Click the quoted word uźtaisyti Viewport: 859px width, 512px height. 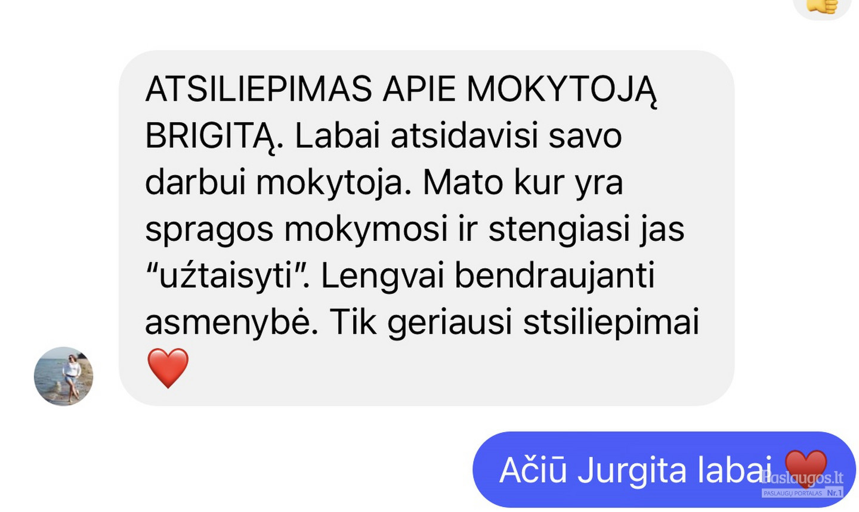[x=225, y=277]
